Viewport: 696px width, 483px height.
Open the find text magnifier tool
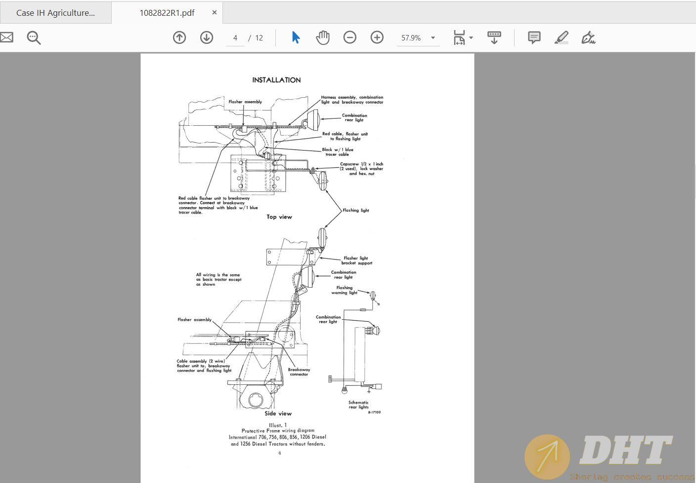(x=34, y=37)
